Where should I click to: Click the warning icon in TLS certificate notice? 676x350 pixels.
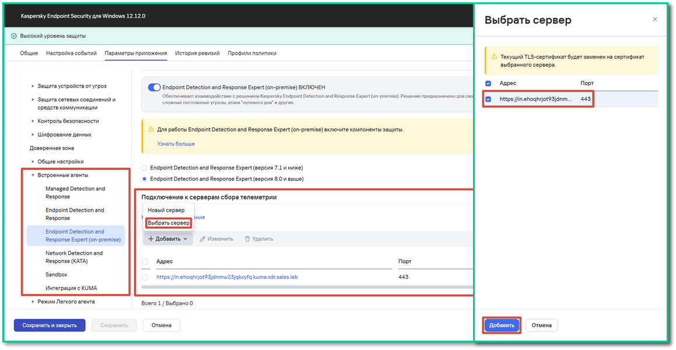(x=493, y=57)
